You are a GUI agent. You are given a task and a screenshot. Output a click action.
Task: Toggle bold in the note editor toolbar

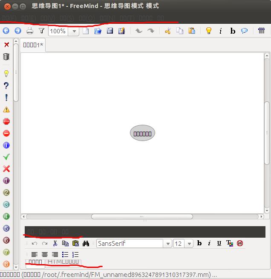pyautogui.click(x=199, y=244)
